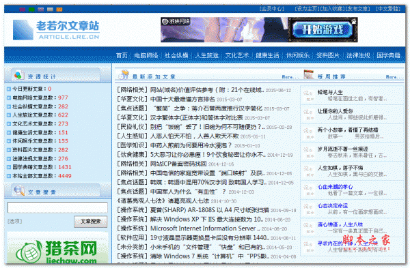This screenshot has width=410, height=268.
Task: Click the recommendation badge beside 心态决定命运
Action: (x=309, y=209)
